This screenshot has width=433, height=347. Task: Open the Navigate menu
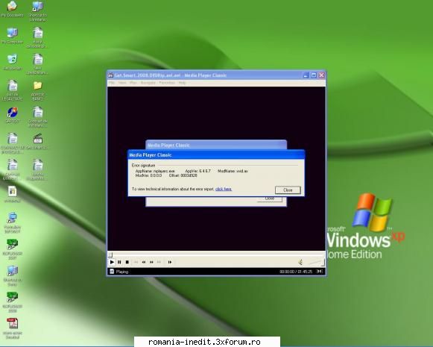click(x=148, y=83)
